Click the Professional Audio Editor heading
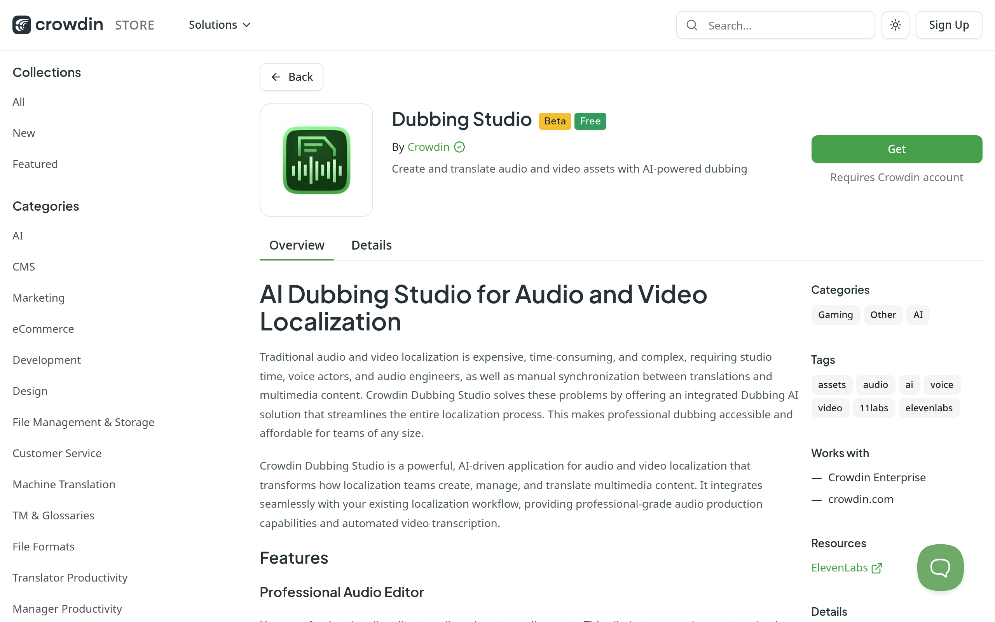This screenshot has width=995, height=622. pyautogui.click(x=342, y=592)
